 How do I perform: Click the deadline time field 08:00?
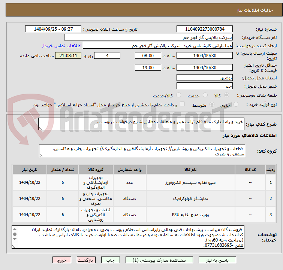point(148,55)
